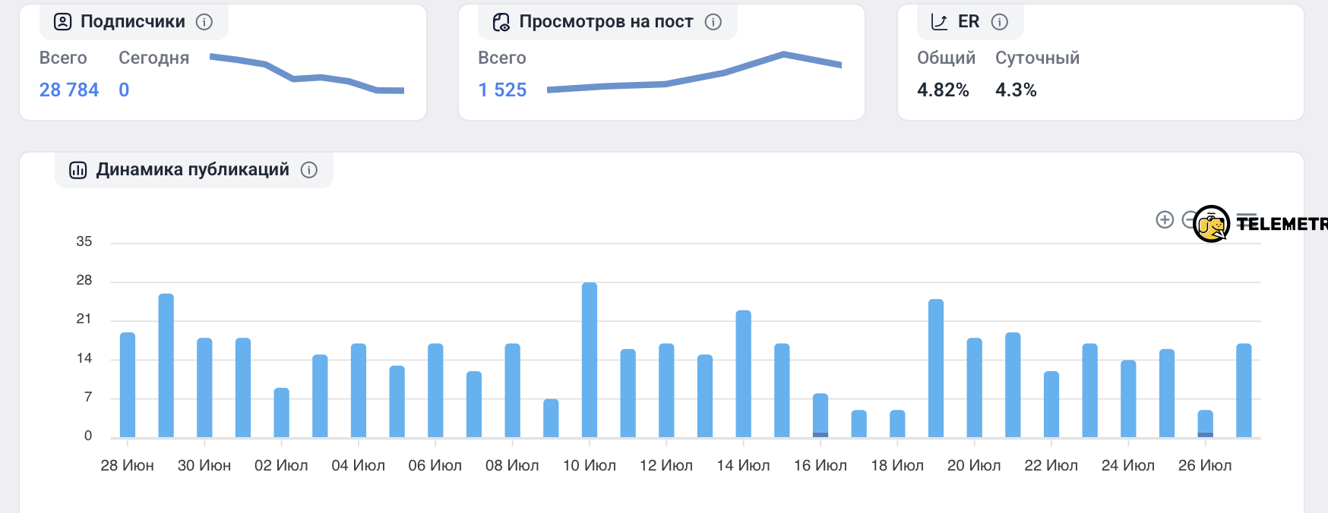Click the daily ER value 4.3%

coord(1016,90)
